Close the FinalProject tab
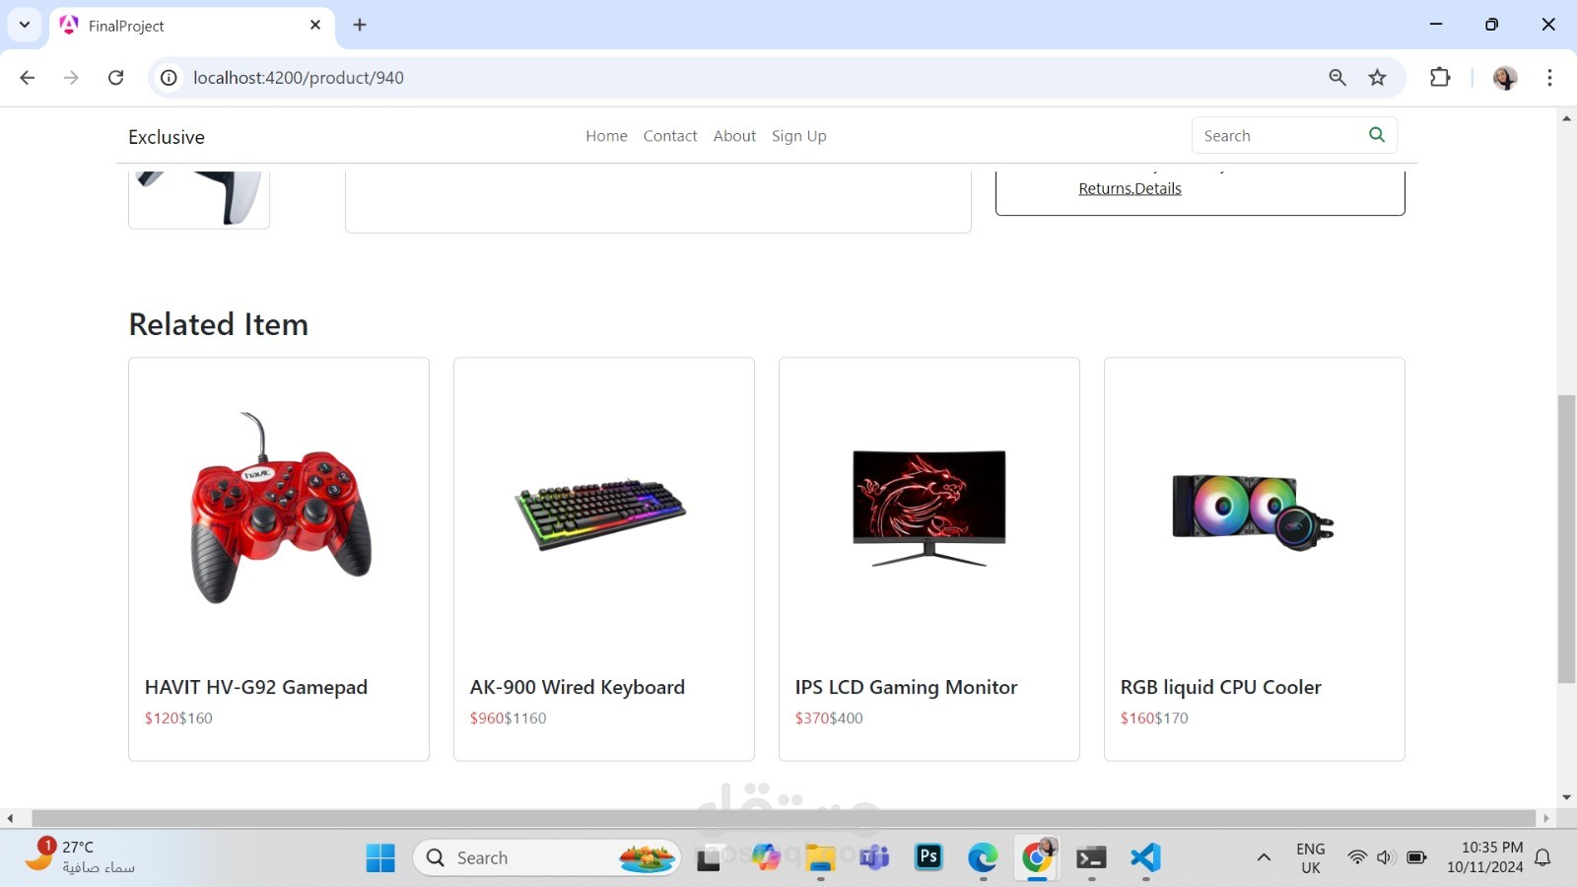1577x887 pixels. (315, 25)
